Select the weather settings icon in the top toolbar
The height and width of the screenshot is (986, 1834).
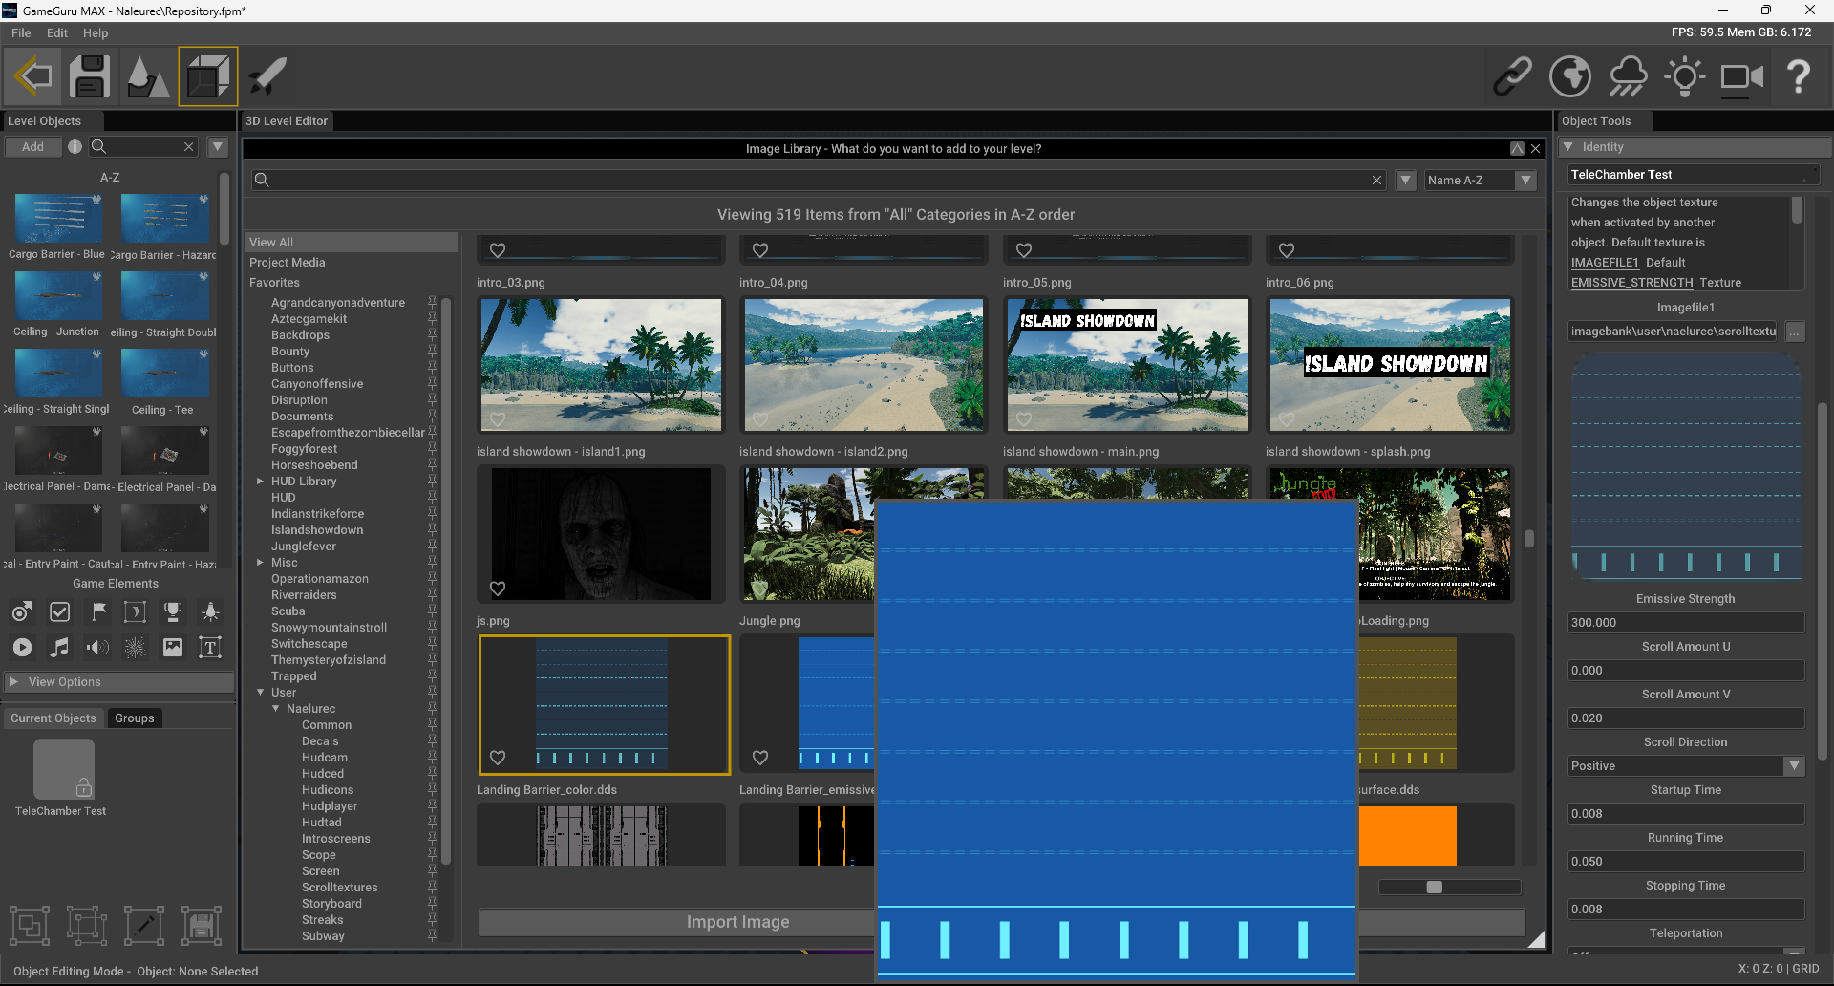[x=1627, y=76]
